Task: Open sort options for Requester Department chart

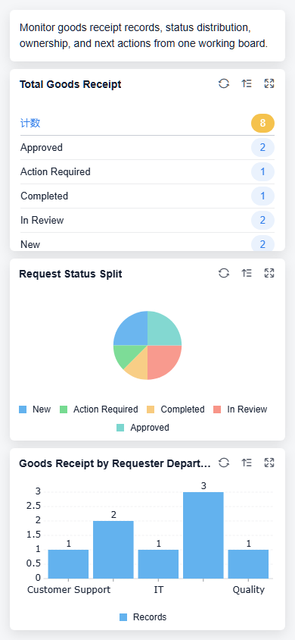Action: 246,463
